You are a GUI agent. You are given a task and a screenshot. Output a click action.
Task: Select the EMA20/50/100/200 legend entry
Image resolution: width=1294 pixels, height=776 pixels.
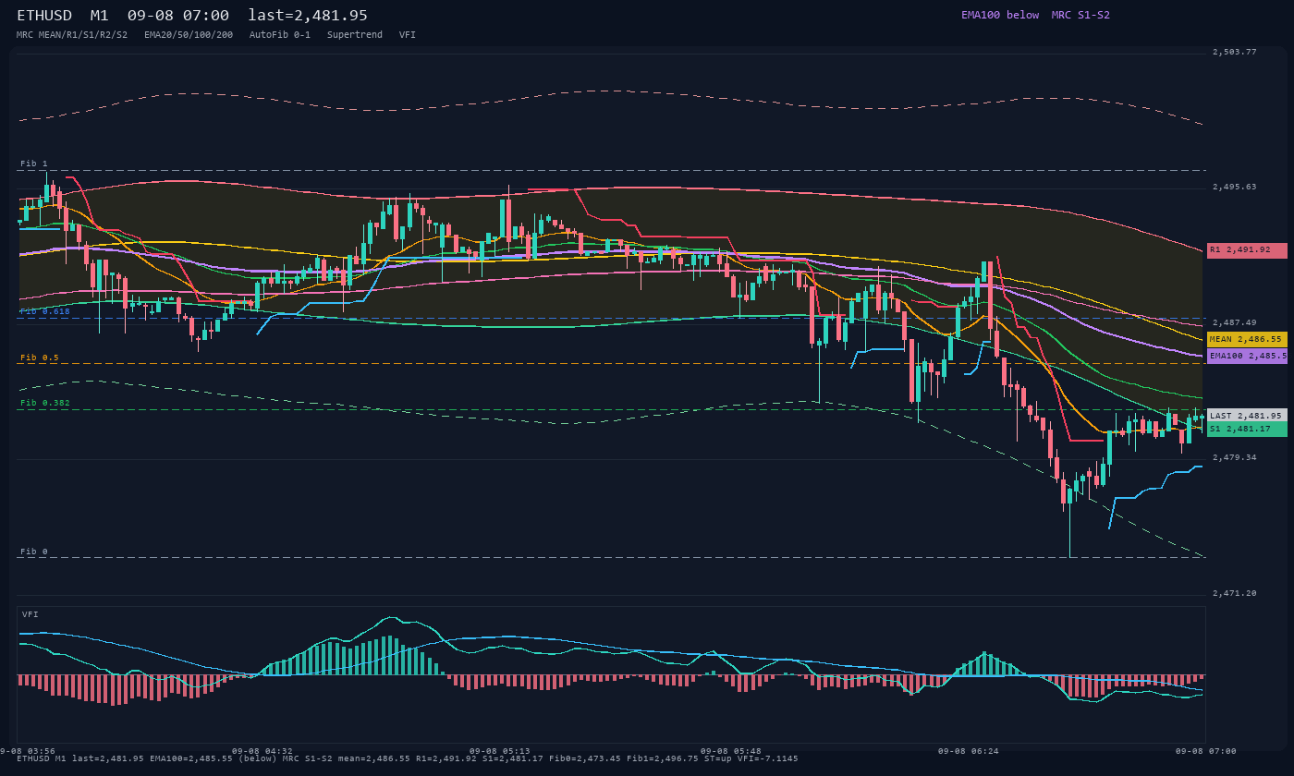pos(189,34)
